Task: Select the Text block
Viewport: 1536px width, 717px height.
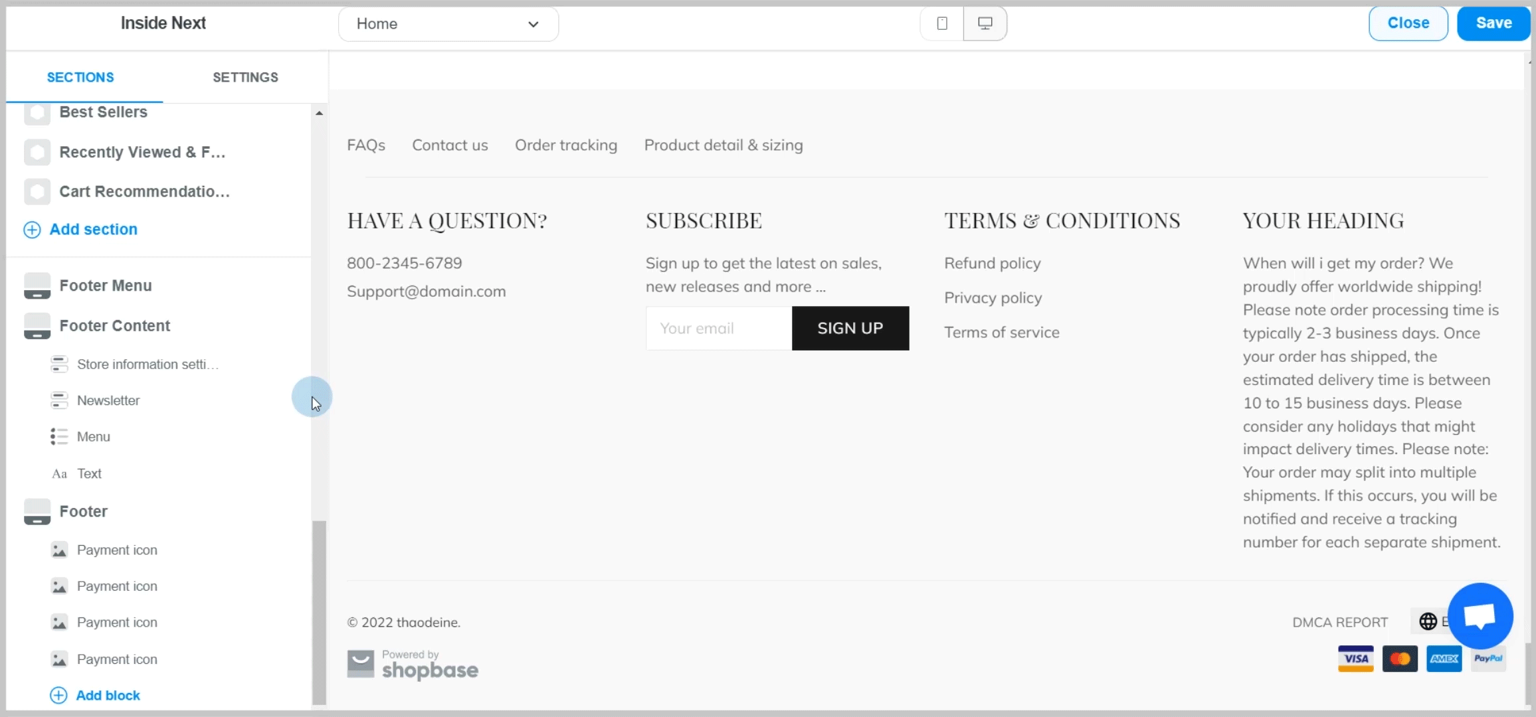Action: [89, 473]
